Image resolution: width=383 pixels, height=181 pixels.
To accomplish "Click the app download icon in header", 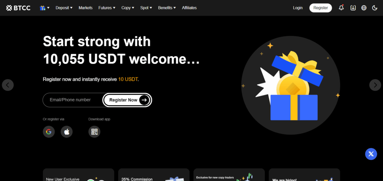I will (x=353, y=8).
